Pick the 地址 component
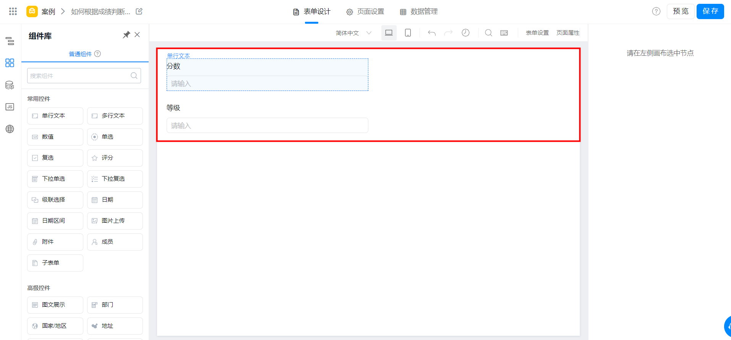The height and width of the screenshot is (340, 731). (115, 326)
